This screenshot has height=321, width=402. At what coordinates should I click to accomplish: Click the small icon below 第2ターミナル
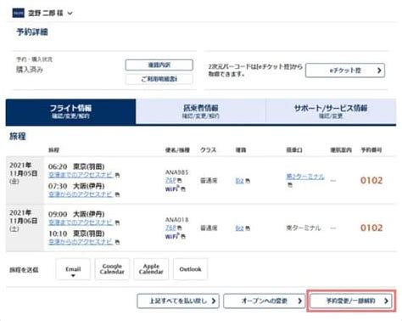pos(290,185)
